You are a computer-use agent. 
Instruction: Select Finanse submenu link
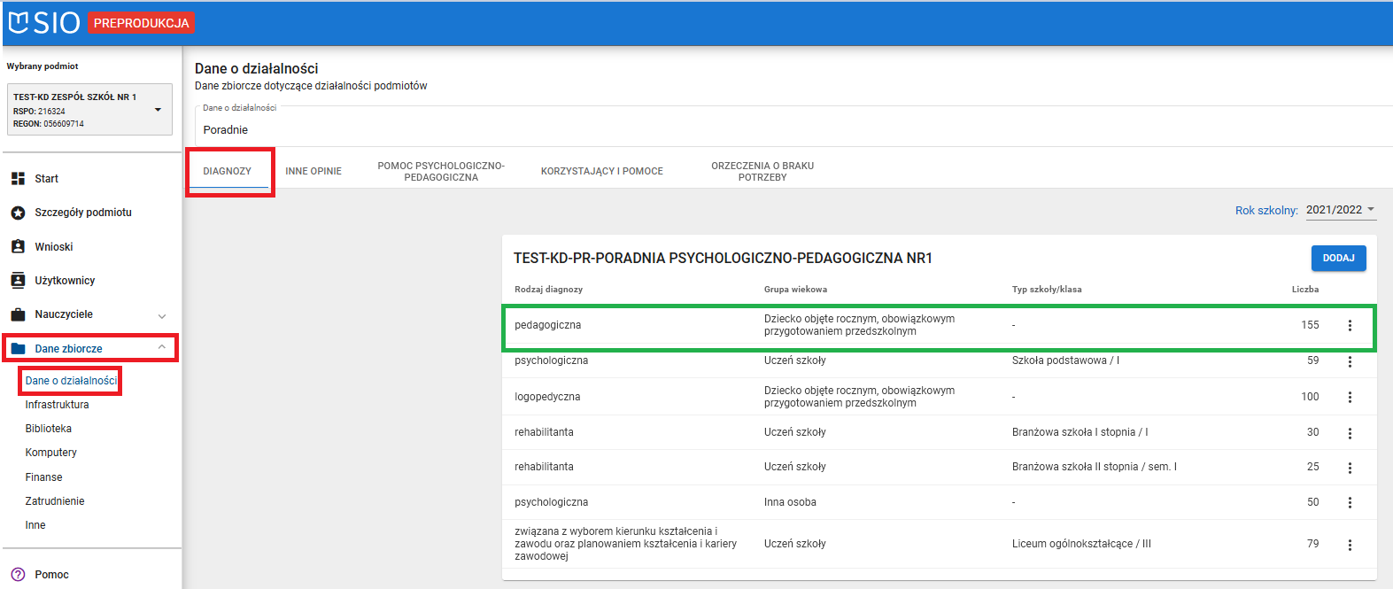tap(44, 477)
